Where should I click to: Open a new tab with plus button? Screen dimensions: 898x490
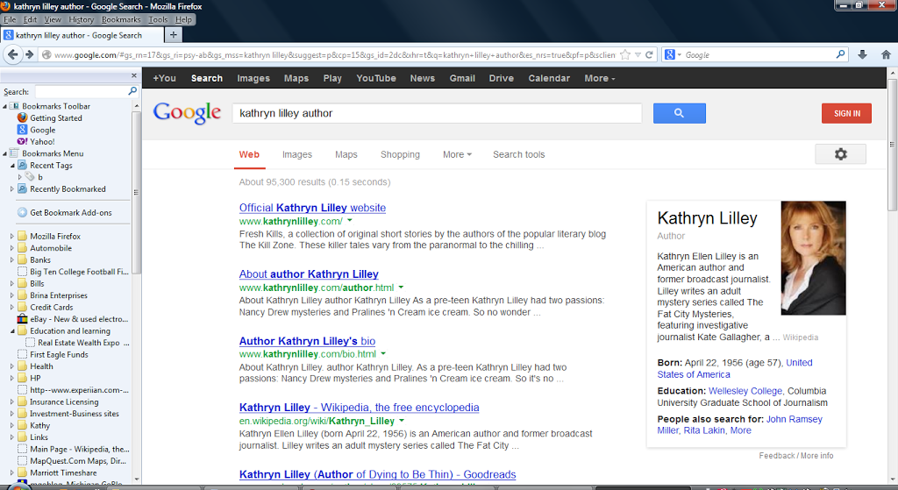pos(173,35)
